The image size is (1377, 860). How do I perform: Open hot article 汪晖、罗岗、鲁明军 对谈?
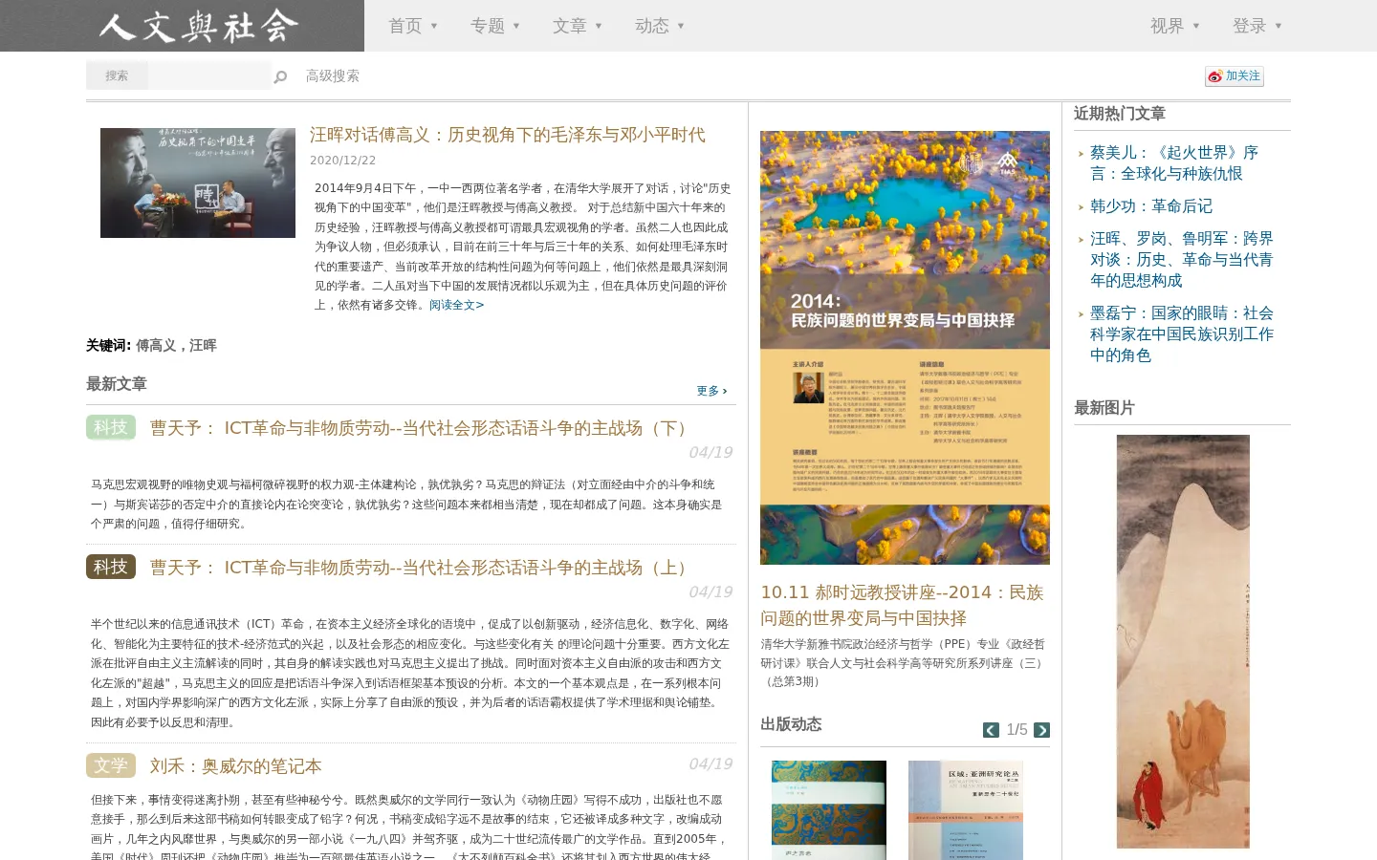1182,260
